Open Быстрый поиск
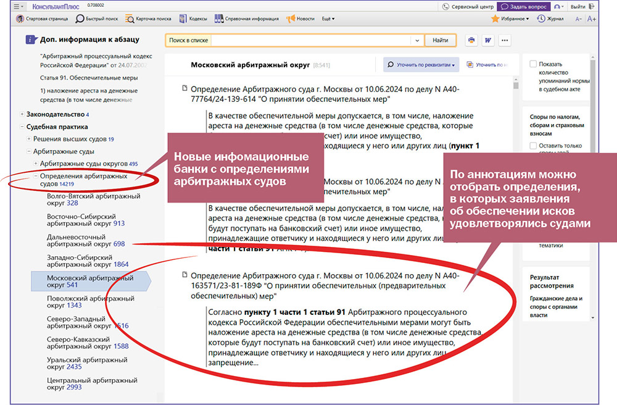617x405 pixels. 97,19
